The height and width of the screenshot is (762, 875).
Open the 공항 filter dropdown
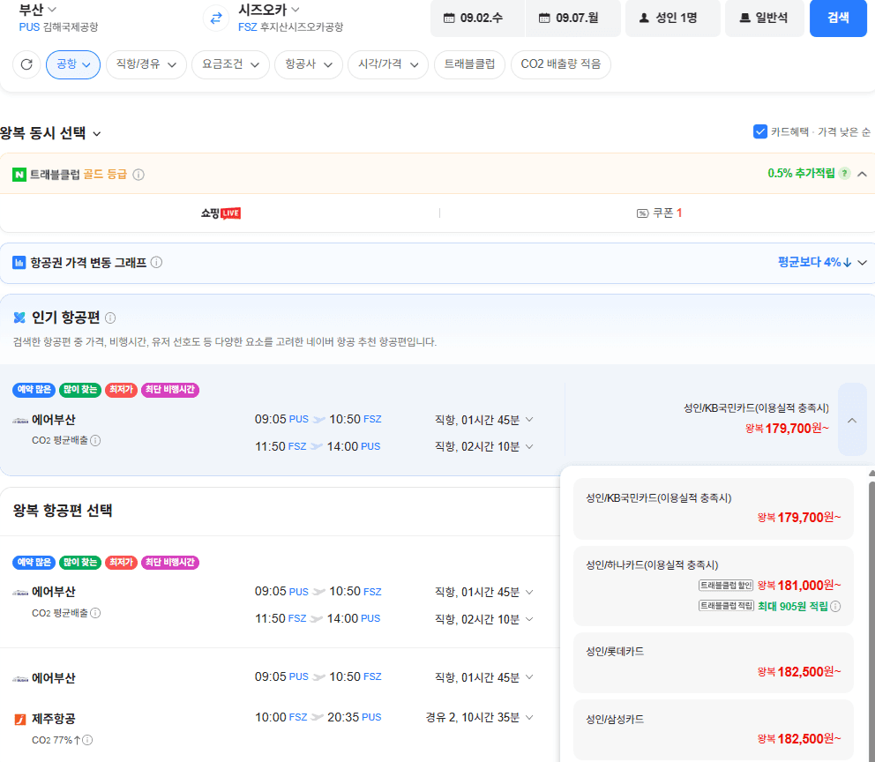(73, 64)
